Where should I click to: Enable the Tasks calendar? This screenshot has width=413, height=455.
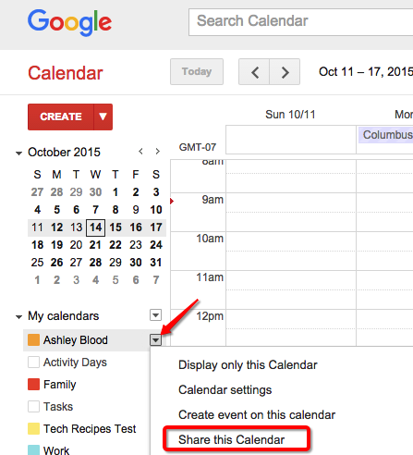[33, 407]
